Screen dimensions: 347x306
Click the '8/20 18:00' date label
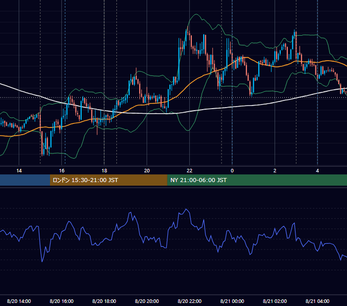coord(104,301)
